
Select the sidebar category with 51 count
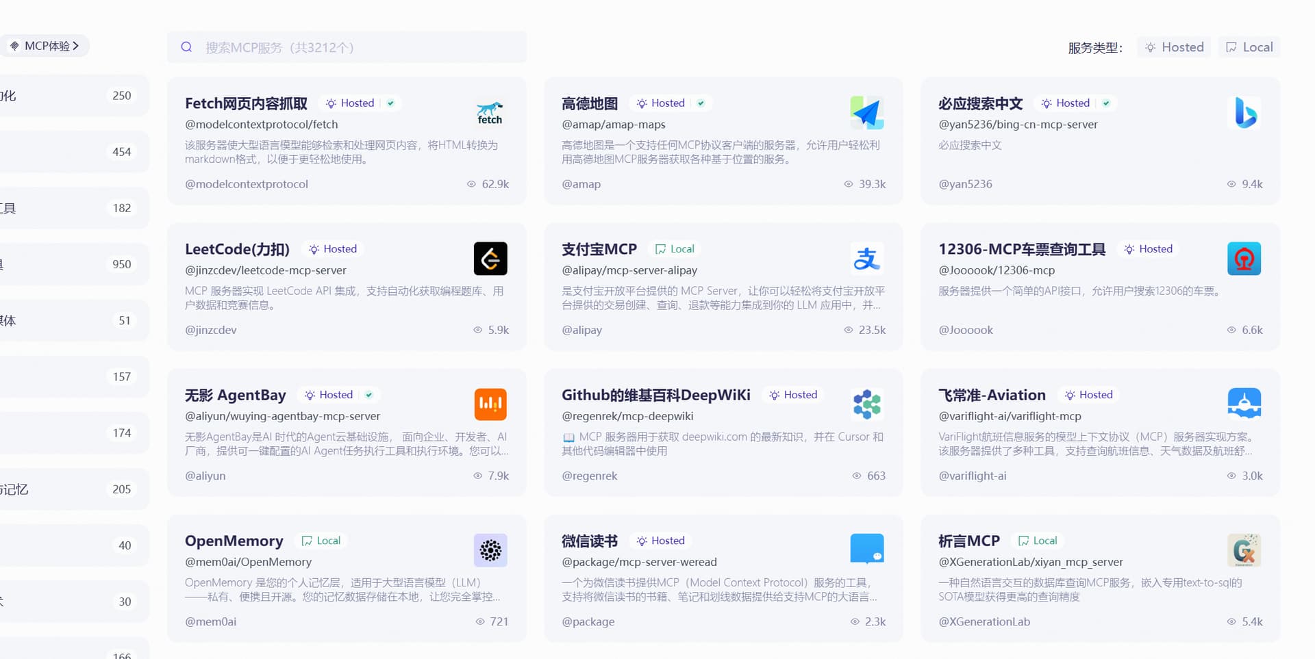73,320
